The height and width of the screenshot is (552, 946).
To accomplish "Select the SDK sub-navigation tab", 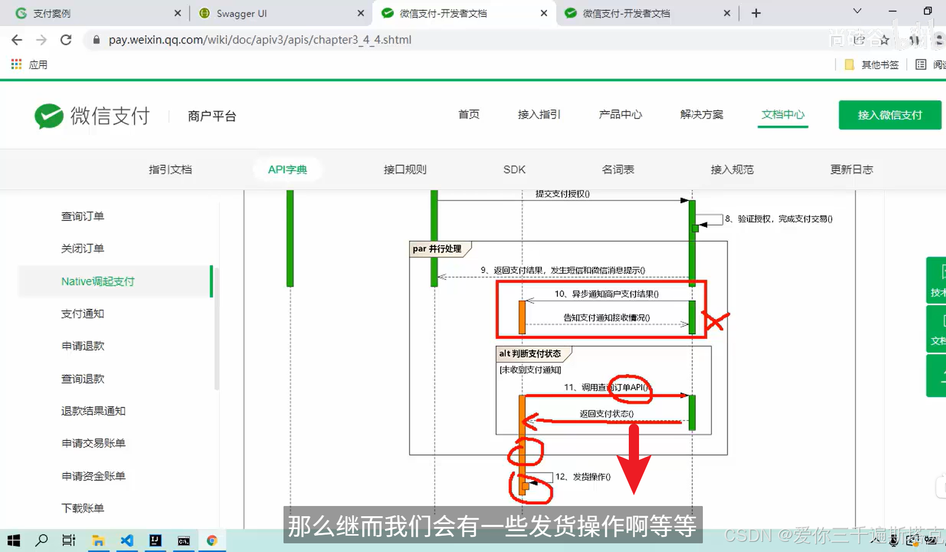I will [x=514, y=170].
